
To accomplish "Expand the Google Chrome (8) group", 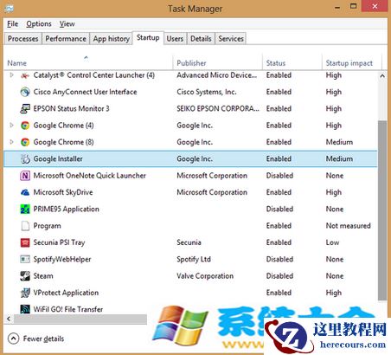I will (11, 142).
